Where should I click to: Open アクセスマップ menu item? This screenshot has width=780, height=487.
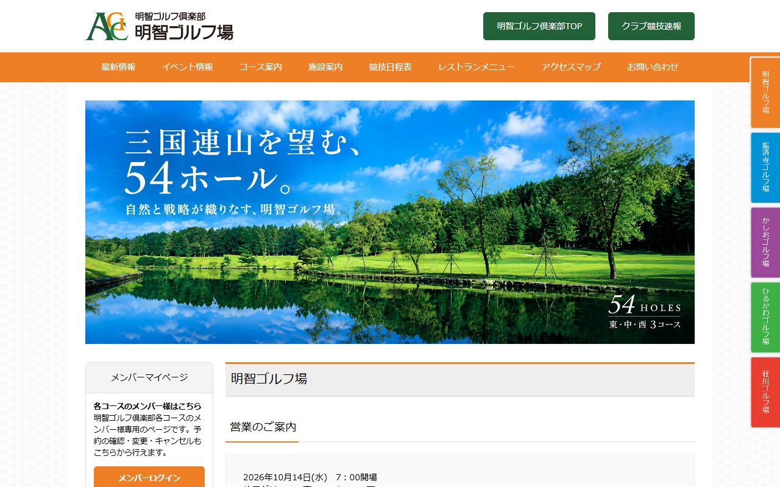tap(571, 67)
